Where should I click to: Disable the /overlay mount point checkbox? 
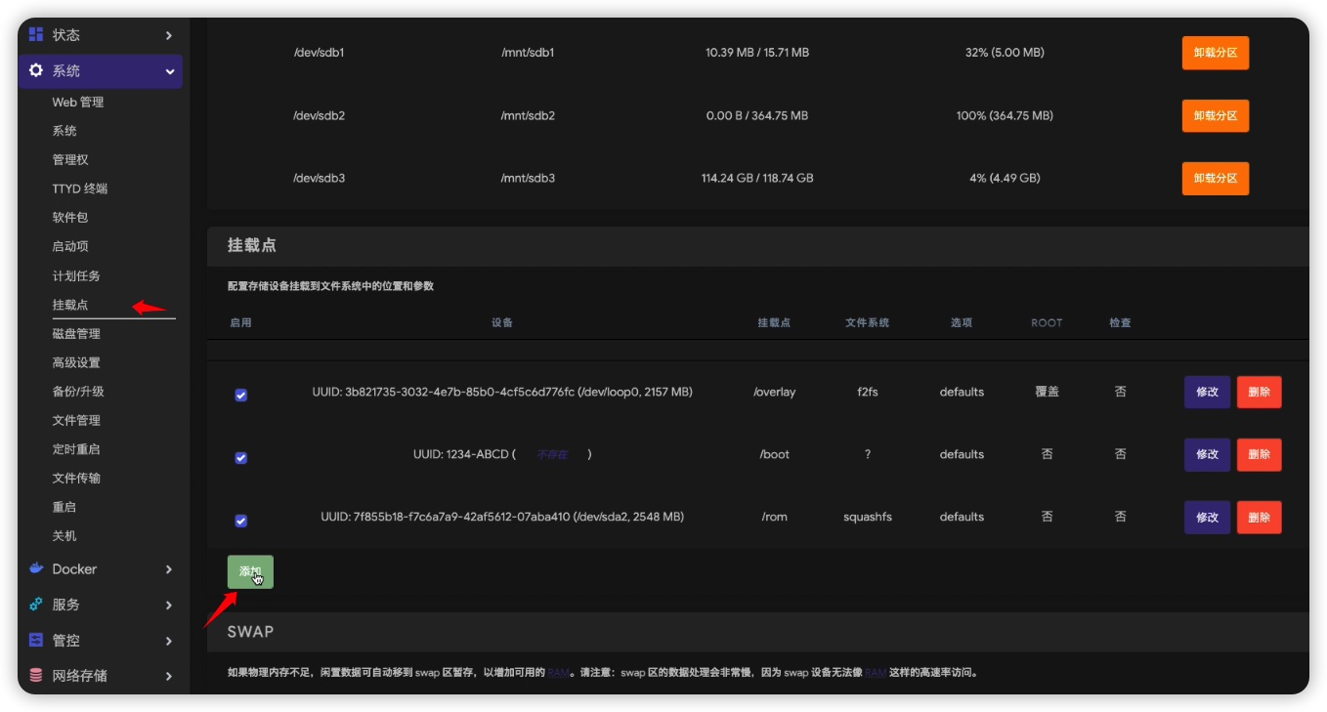240,395
